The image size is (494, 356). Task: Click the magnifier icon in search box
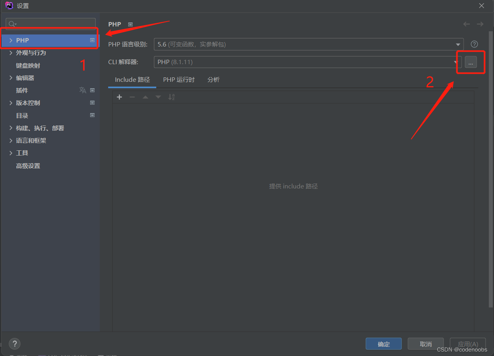[x=12, y=24]
